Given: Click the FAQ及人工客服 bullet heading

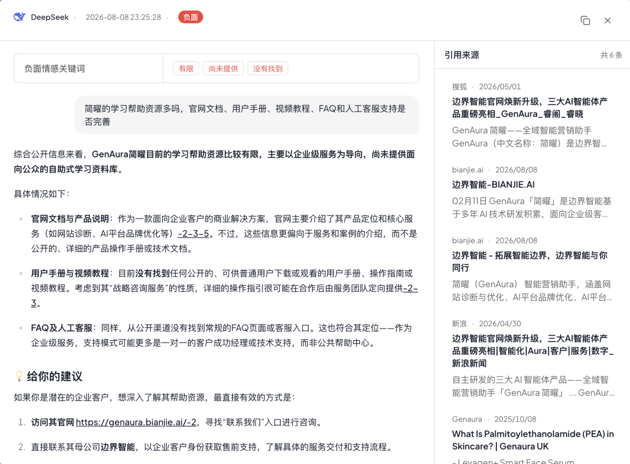Looking at the screenshot, I should pyautogui.click(x=61, y=328).
